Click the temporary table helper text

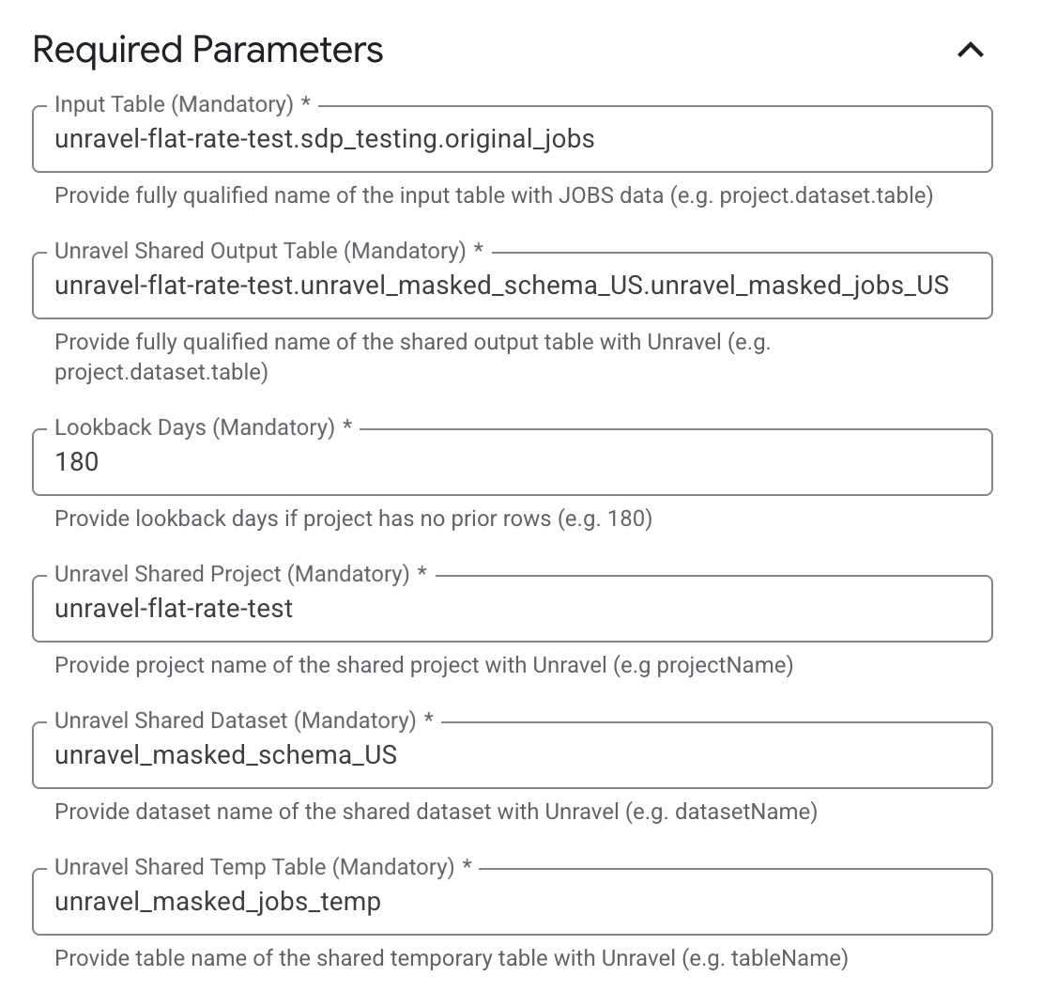[x=451, y=958]
